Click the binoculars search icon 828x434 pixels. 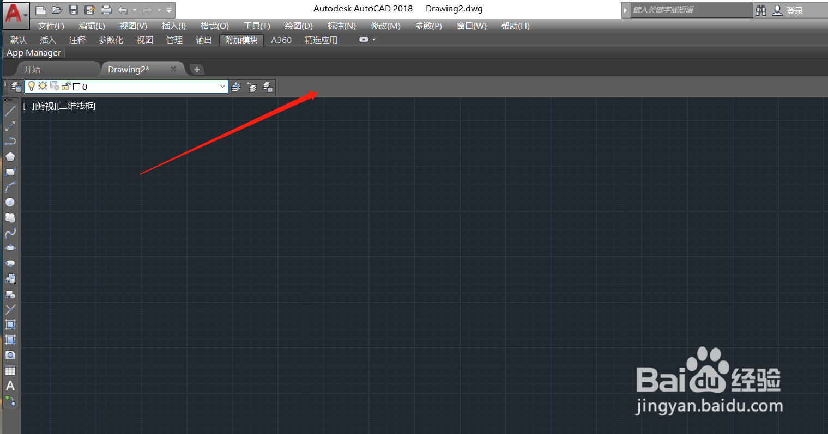[x=761, y=10]
